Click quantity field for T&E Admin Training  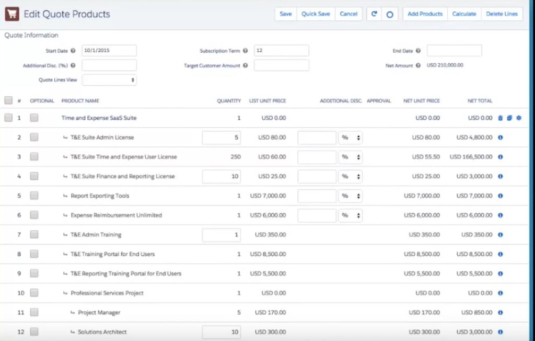coord(222,235)
